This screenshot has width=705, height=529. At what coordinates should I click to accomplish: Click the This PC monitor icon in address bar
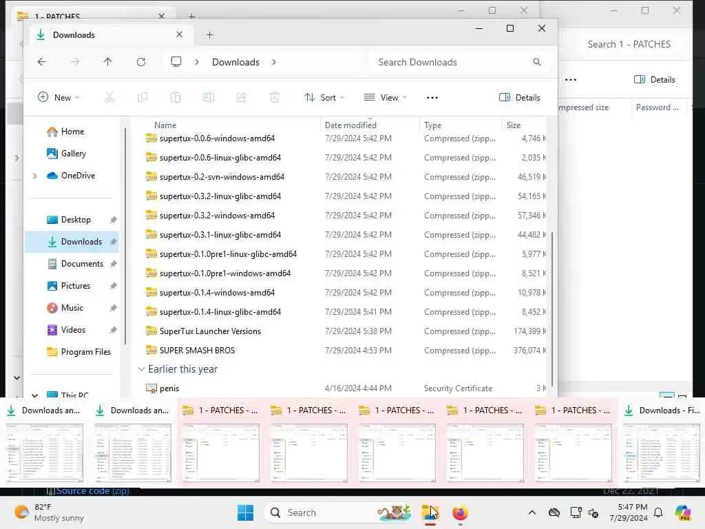click(176, 61)
